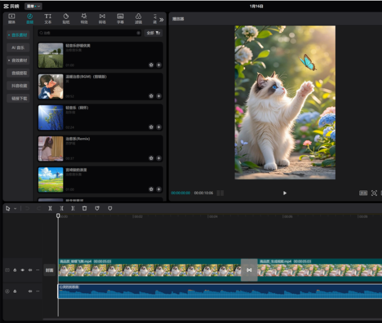Open the 转场 transitions panel
Viewport: 382px width, 323px height.
102,19
